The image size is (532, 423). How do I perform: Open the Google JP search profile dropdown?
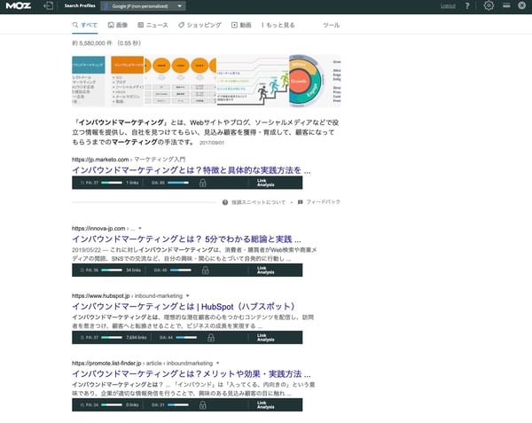[x=143, y=6]
